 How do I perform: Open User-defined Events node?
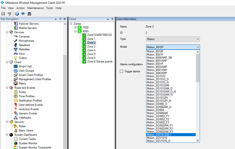click(x=31, y=105)
